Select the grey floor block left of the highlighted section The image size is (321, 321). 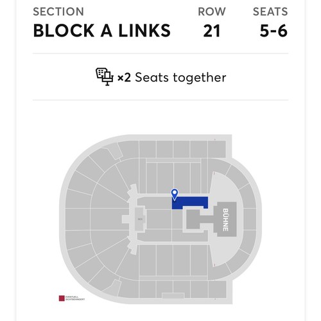point(155,203)
